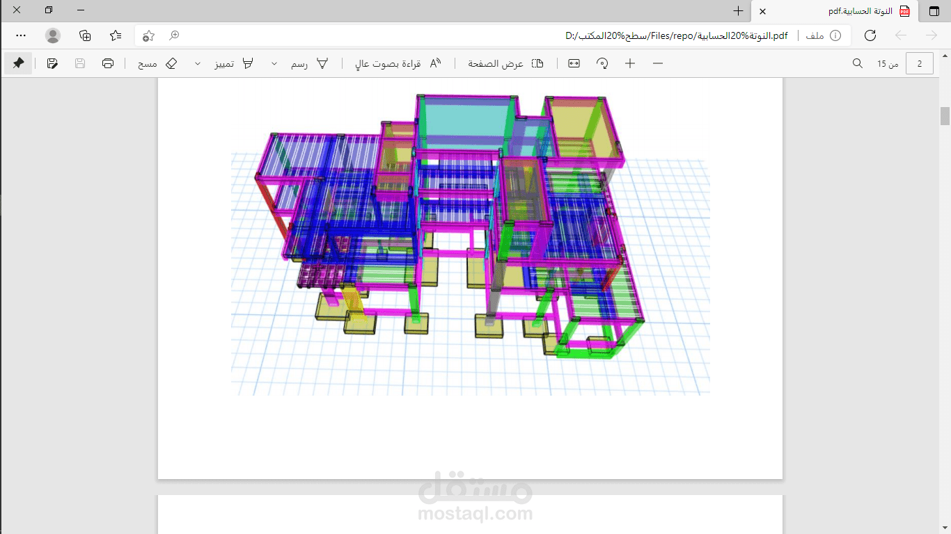The height and width of the screenshot is (534, 951).
Task: Open the browser profile avatar
Action: (53, 35)
